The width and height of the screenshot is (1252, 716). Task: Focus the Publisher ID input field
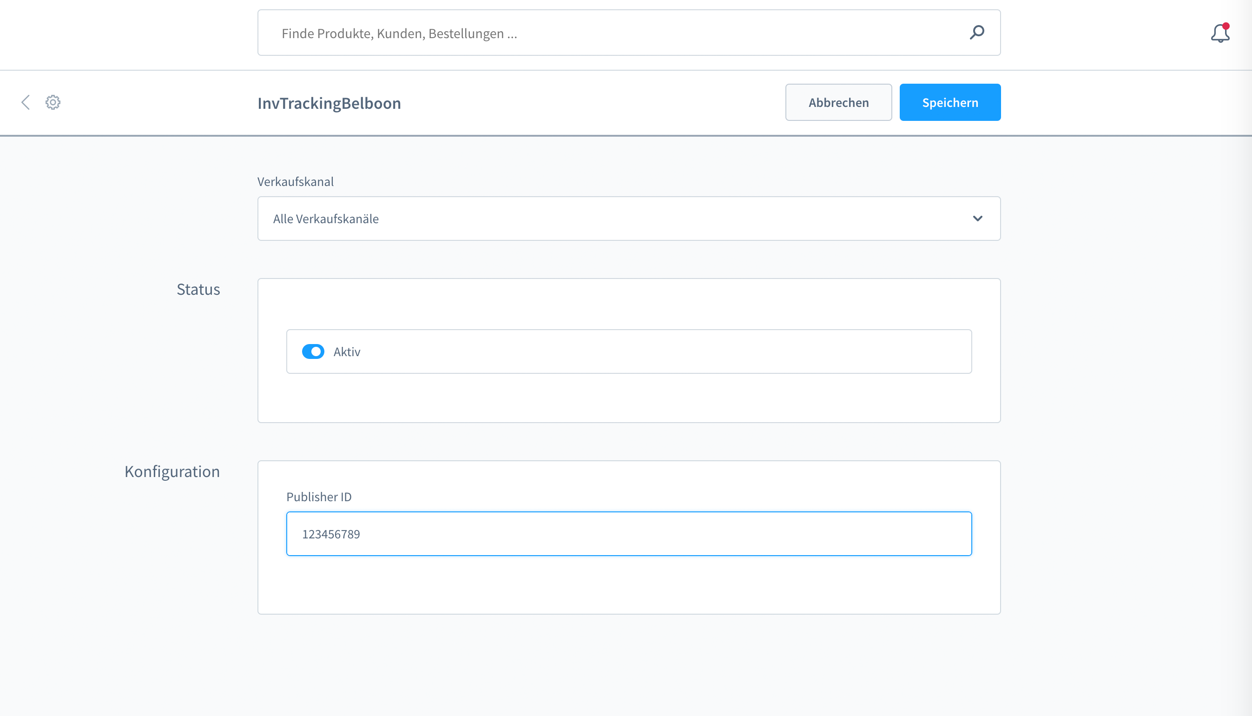(x=629, y=534)
